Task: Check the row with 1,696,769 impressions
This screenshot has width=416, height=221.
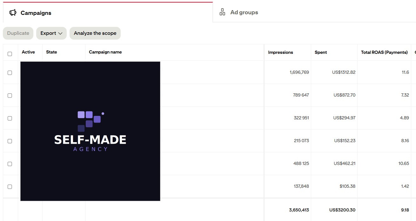Action: (x=10, y=73)
